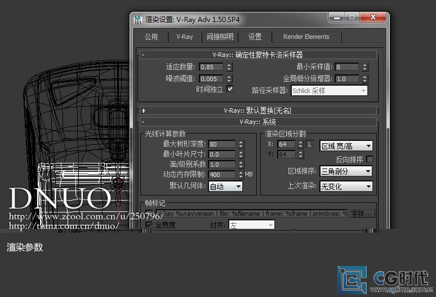Adjust the 适应数量 spinner arrows
Viewport: 436px width, 297px height.
pyautogui.click(x=229, y=67)
